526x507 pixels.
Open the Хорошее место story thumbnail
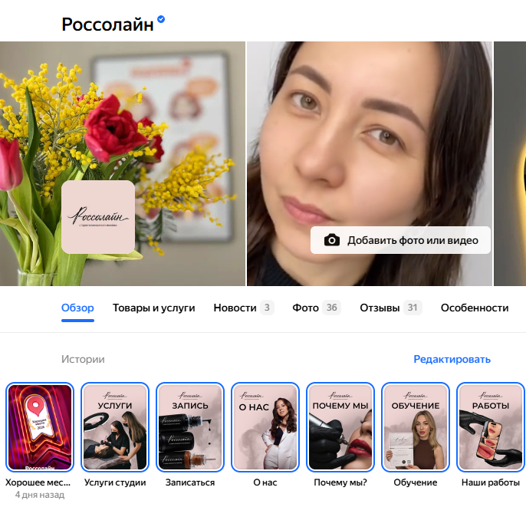pyautogui.click(x=40, y=427)
